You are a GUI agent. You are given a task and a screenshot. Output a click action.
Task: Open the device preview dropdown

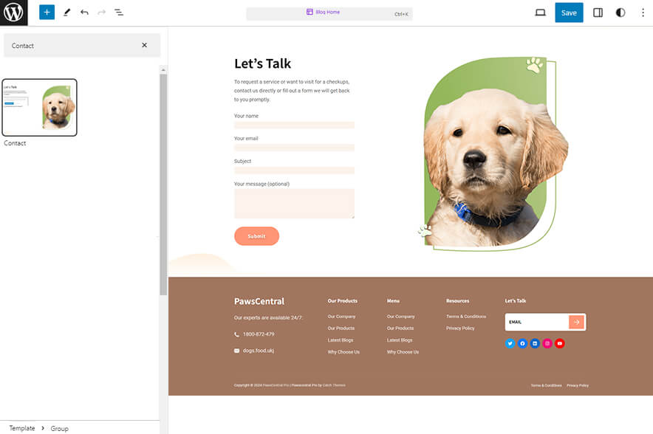540,13
